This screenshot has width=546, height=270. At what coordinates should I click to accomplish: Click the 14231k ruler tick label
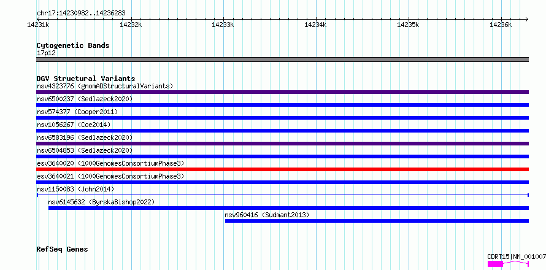38,25
